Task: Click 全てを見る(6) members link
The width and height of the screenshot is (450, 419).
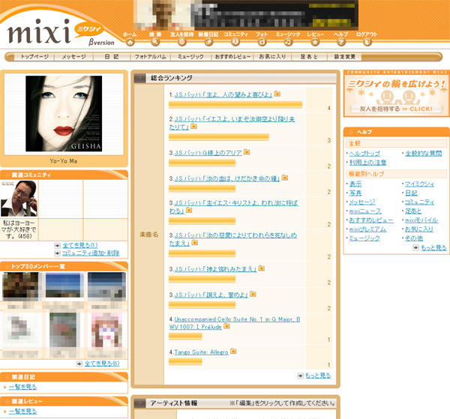Action: point(102,364)
